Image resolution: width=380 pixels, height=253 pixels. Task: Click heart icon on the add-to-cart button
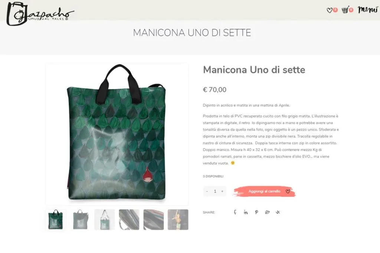click(x=288, y=191)
